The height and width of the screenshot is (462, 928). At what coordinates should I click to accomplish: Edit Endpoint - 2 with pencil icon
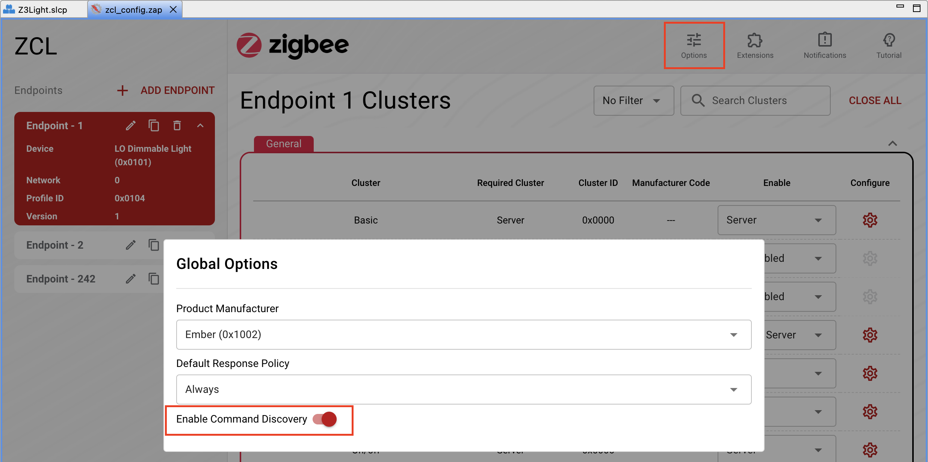coord(131,245)
